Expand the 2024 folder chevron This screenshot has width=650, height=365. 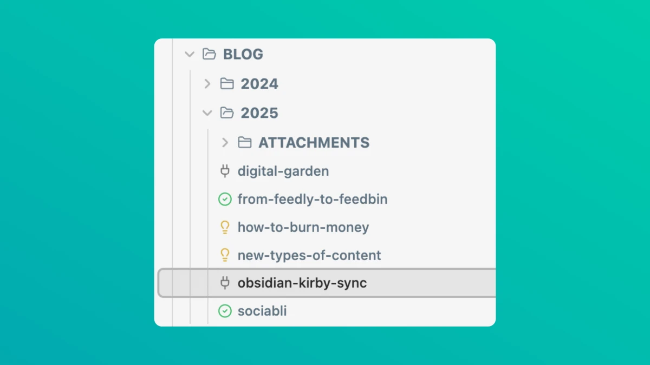207,84
